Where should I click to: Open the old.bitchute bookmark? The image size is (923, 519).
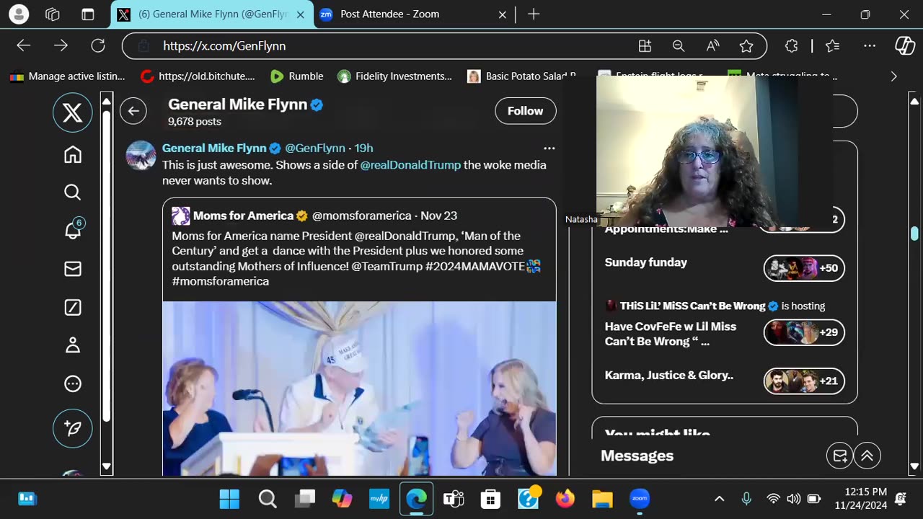[x=198, y=76]
